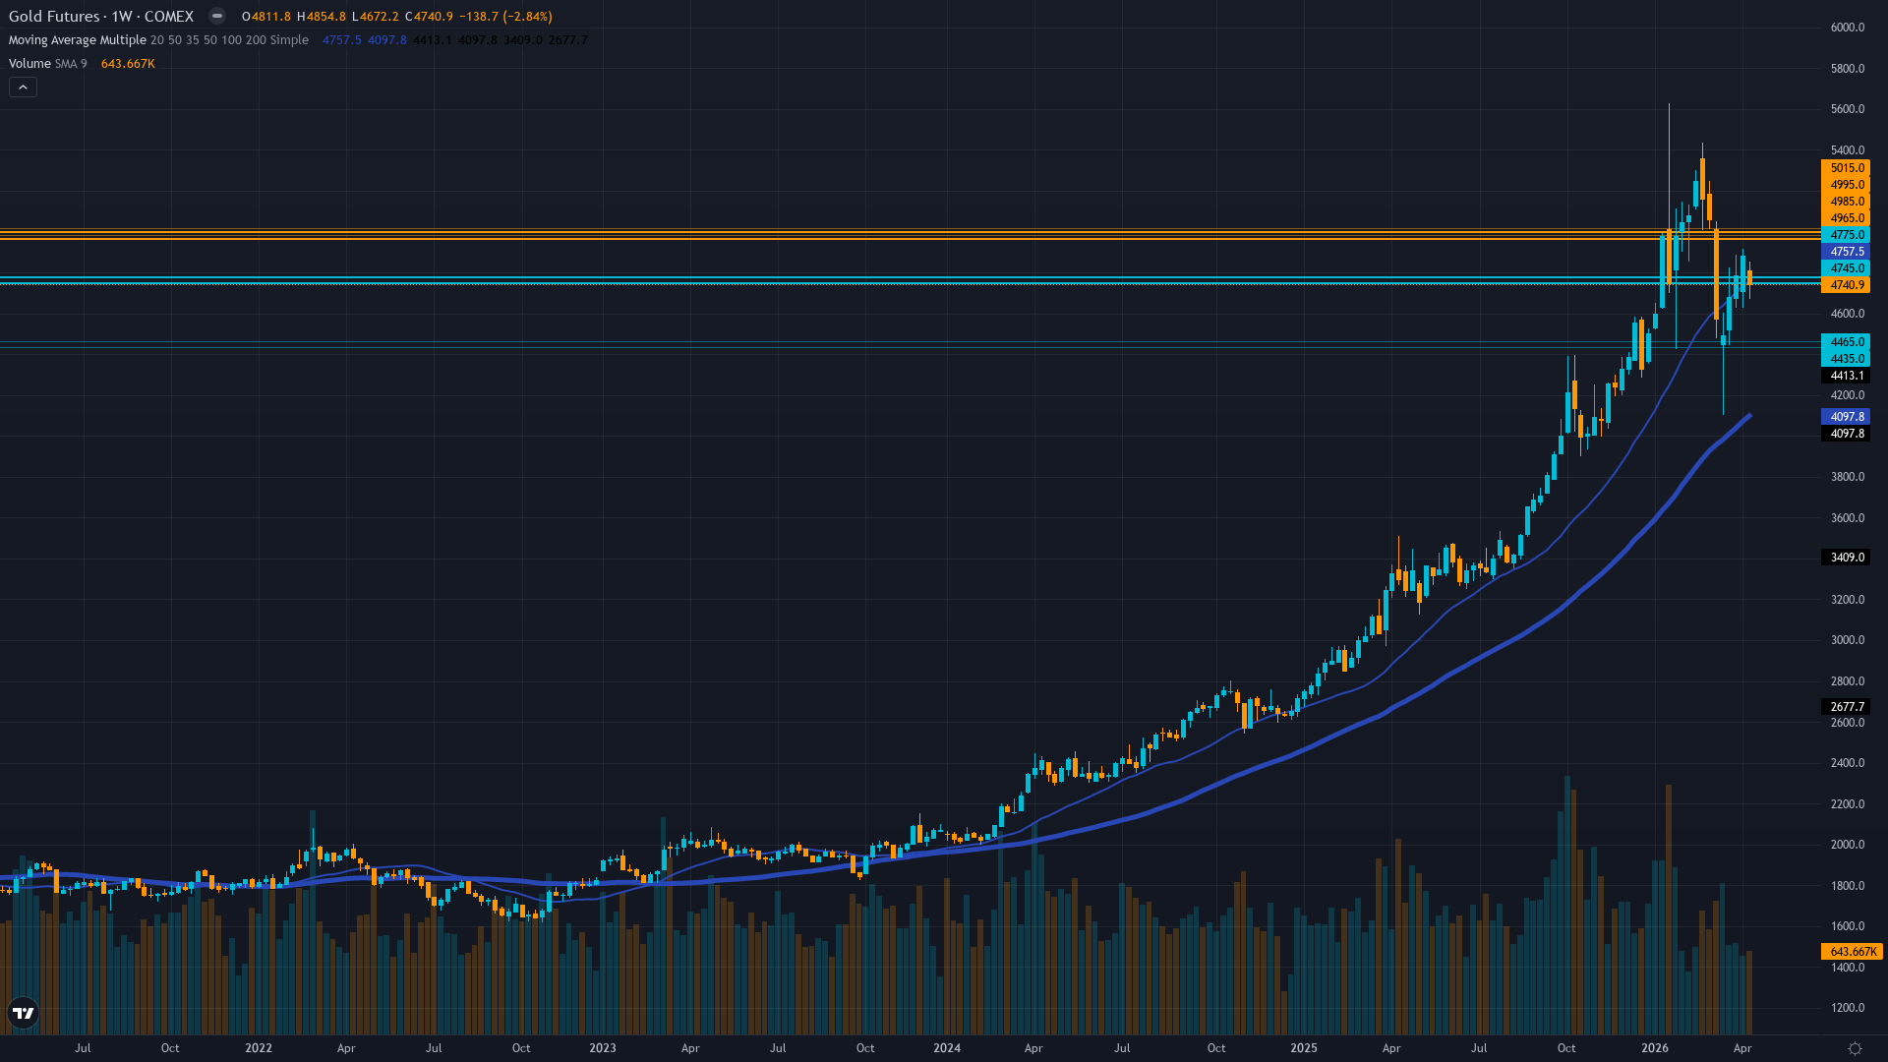The image size is (1888, 1062).
Task: Select the orange 4740.9 last price label
Action: point(1846,285)
